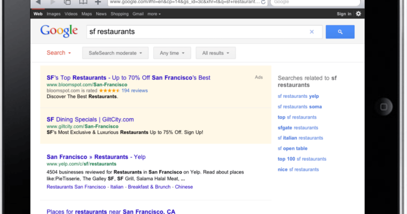Image resolution: width=407 pixels, height=214 pixels.
Task: Click related search sf restaurants yelp
Action: [x=298, y=96]
